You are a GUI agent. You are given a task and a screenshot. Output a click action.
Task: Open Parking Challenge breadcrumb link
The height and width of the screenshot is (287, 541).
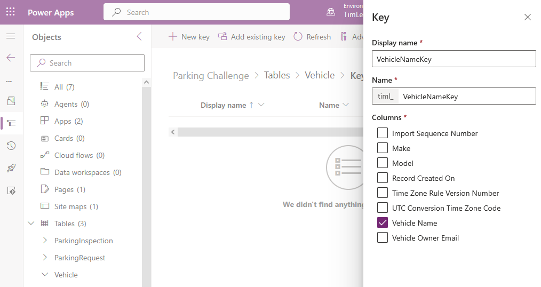click(211, 76)
